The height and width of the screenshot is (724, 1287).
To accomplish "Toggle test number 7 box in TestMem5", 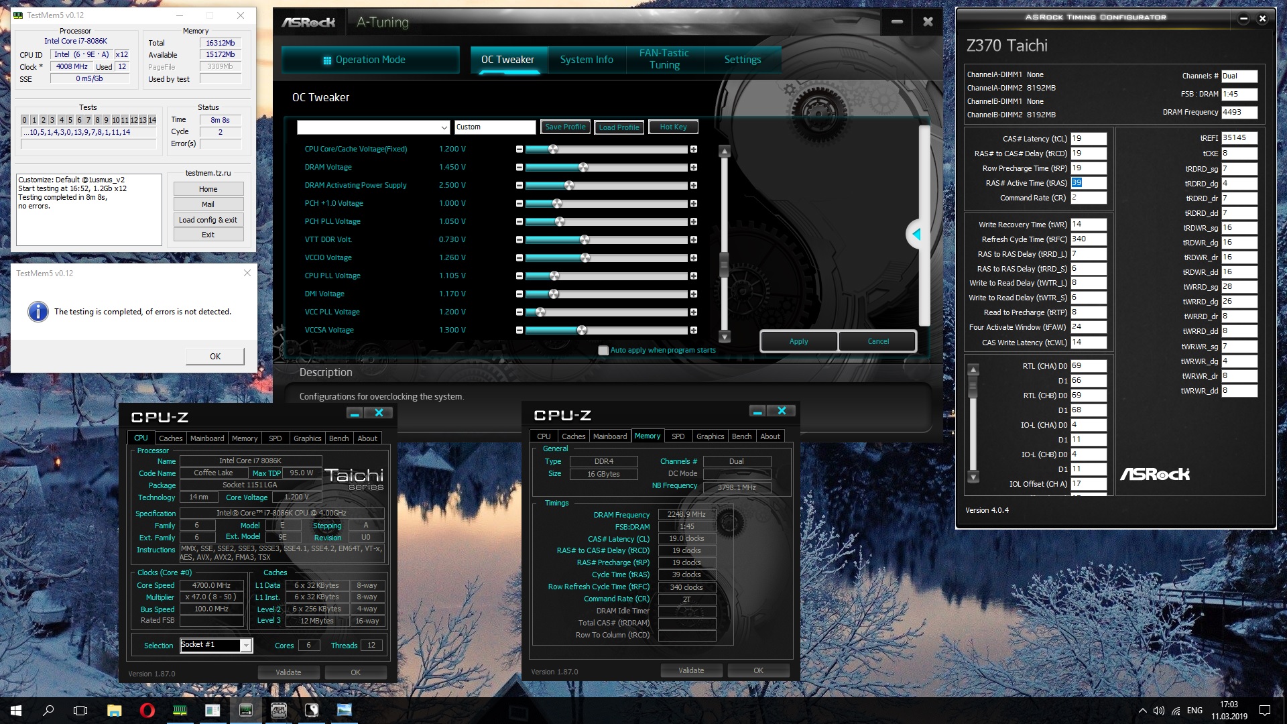I will (x=88, y=120).
